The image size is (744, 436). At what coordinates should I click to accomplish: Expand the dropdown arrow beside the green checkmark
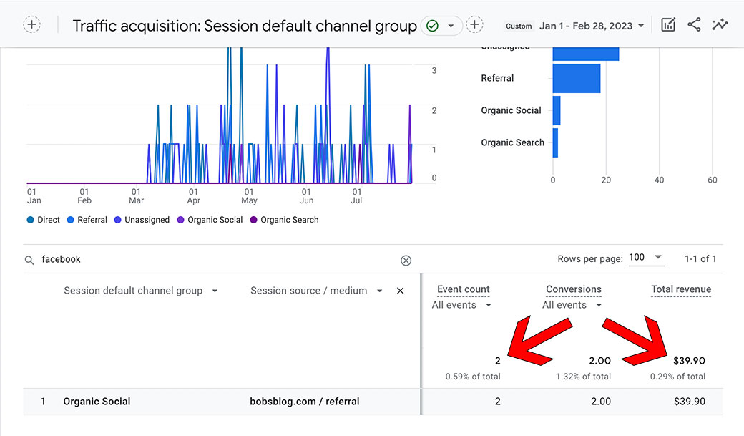(x=451, y=26)
